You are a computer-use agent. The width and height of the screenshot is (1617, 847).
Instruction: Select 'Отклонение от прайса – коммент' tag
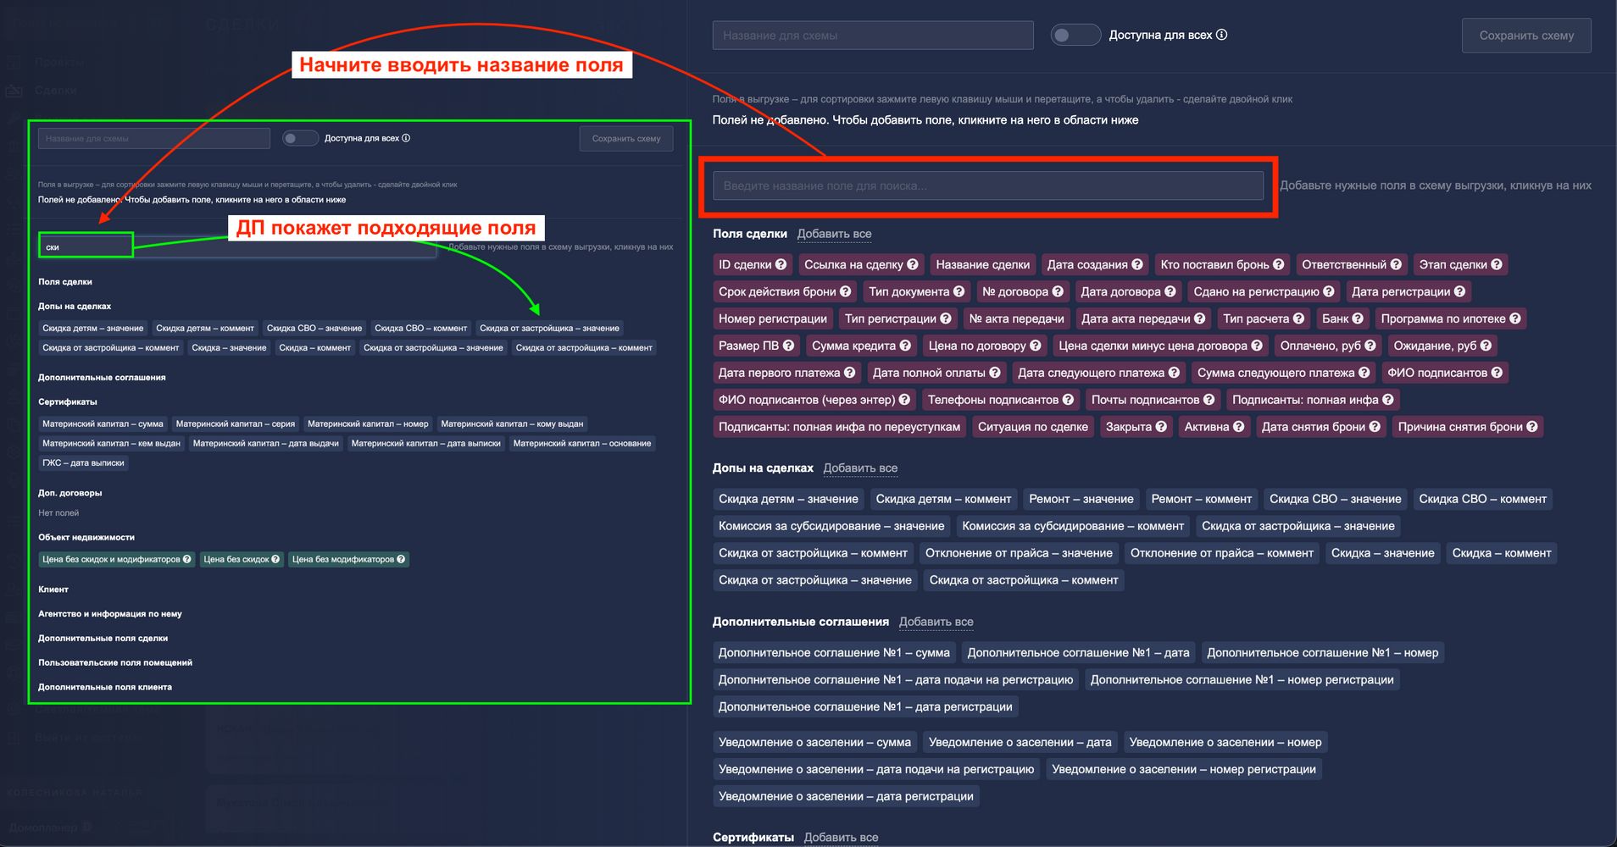point(1221,553)
